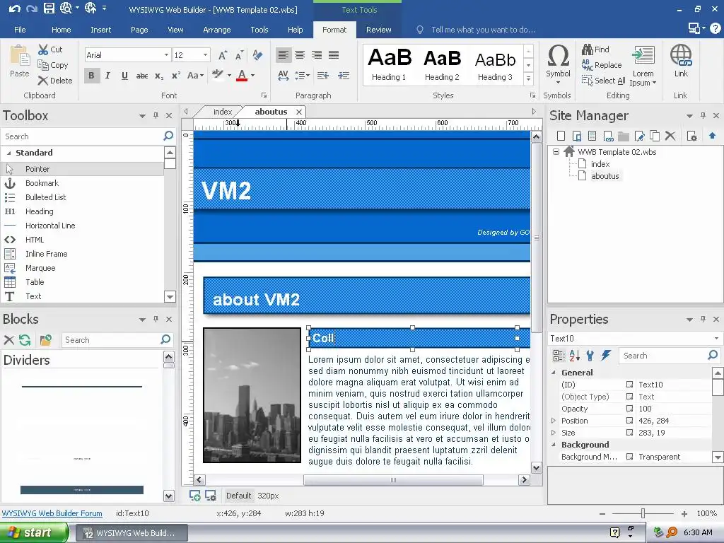Image resolution: width=724 pixels, height=543 pixels.
Task: Align text right
Action: 317,55
